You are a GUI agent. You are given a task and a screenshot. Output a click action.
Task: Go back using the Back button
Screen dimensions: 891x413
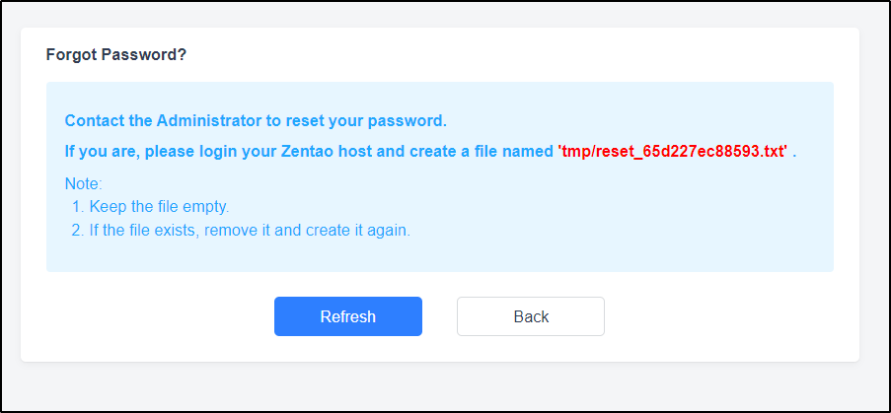[x=531, y=316]
